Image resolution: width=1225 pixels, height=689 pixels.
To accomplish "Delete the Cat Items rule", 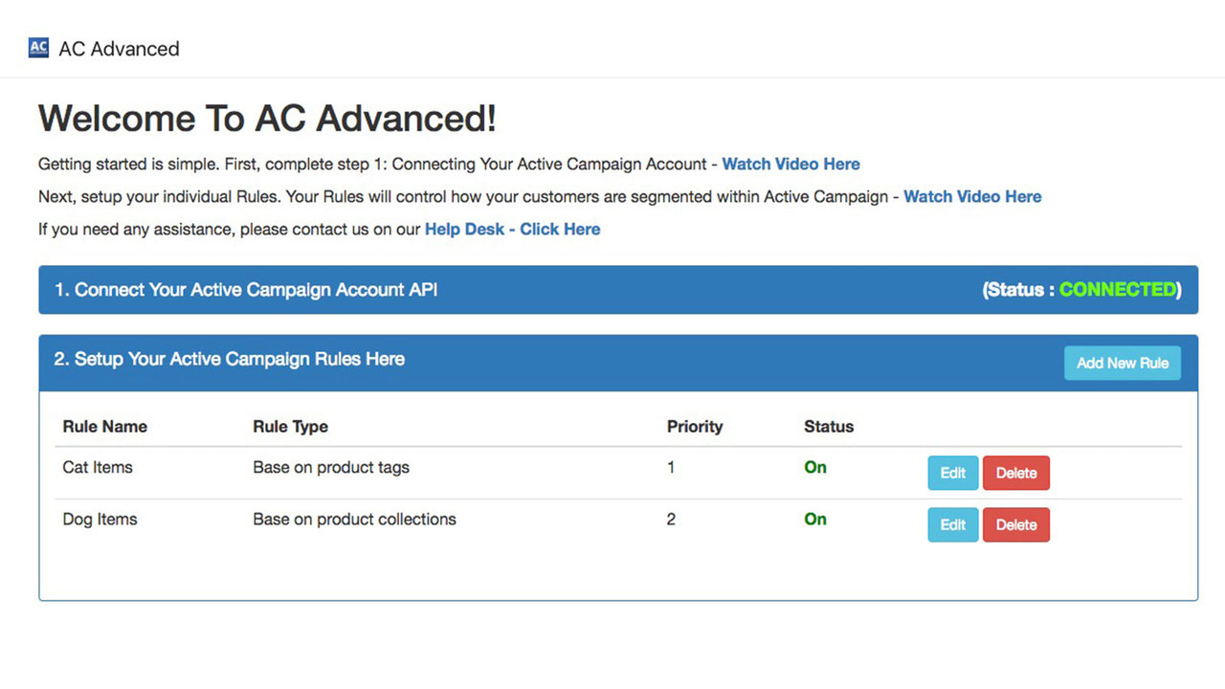I will tap(1016, 473).
